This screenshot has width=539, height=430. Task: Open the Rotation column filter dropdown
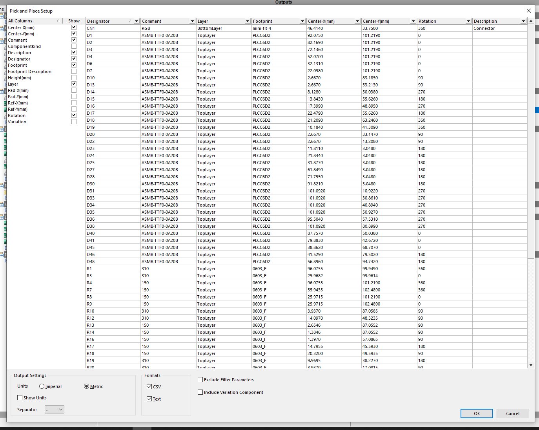(x=468, y=21)
